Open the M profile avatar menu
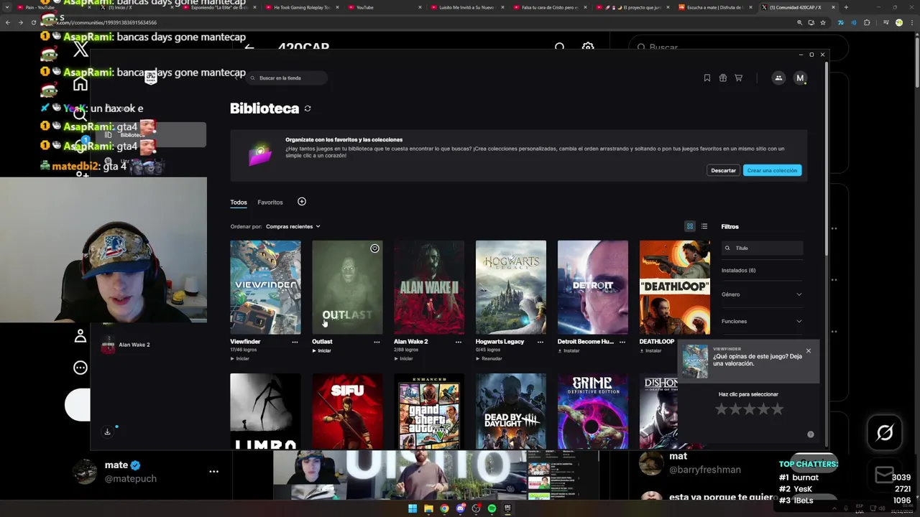 pyautogui.click(x=800, y=78)
